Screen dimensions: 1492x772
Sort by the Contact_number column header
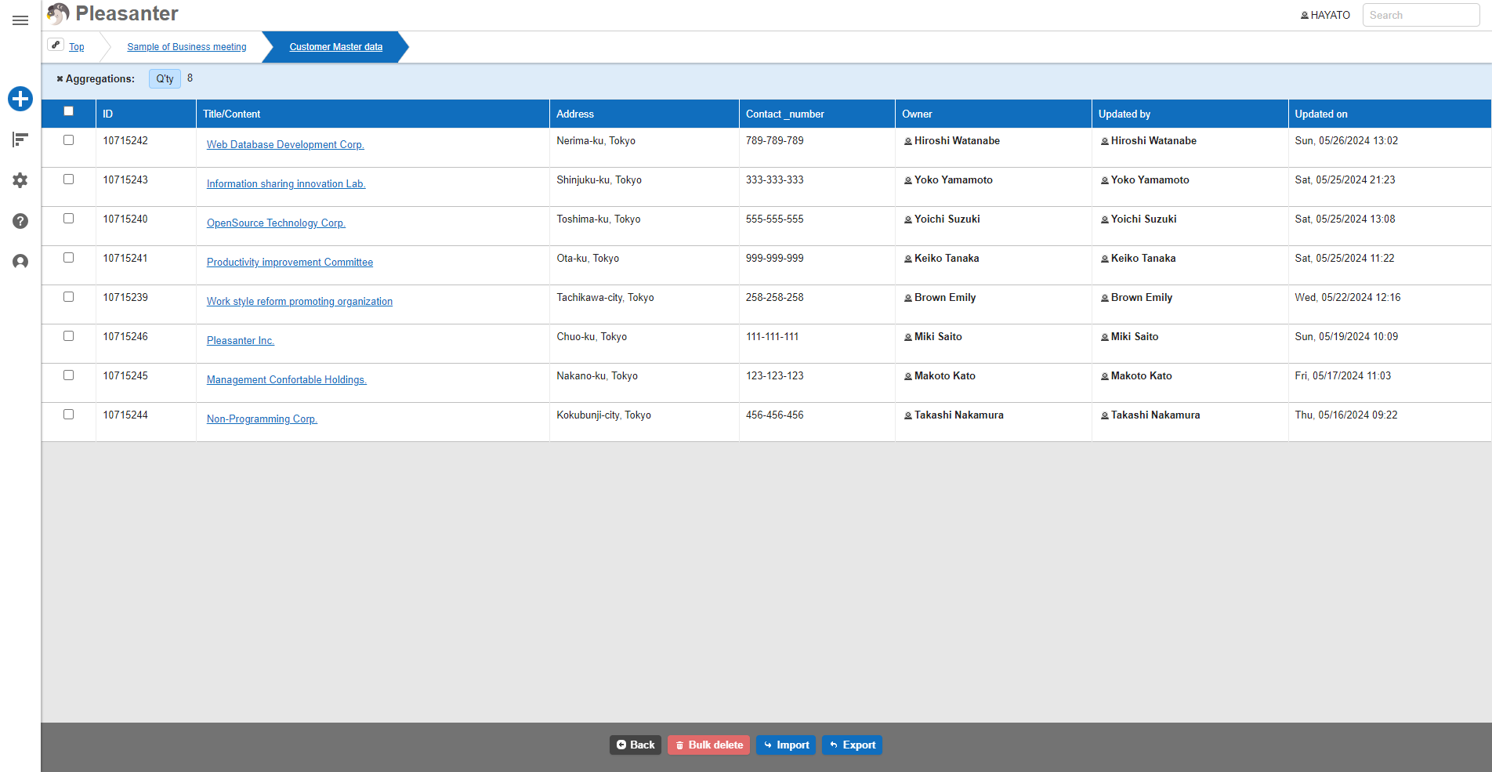point(817,114)
